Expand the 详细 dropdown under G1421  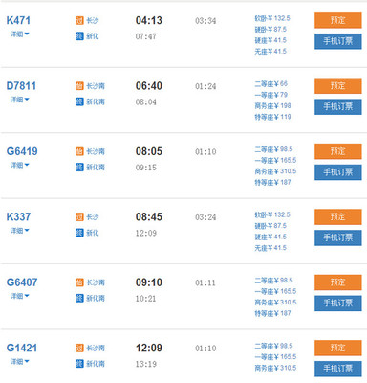coord(19,361)
